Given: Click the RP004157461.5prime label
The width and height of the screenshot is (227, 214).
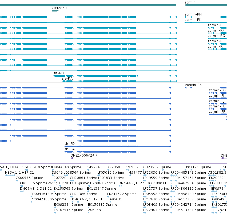Looking at the screenshot, I should tap(188, 178).
